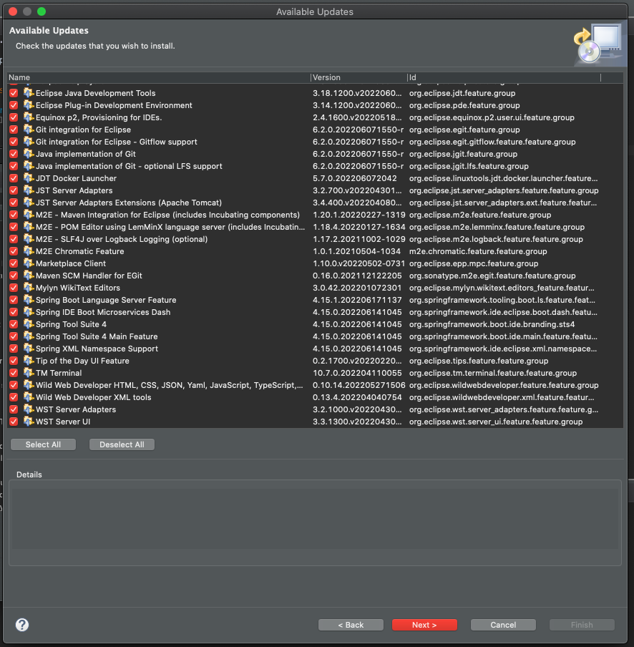This screenshot has width=634, height=647.
Task: Click the feature icon beside Spring IDE Boot Microservices Dash
Action: point(29,312)
